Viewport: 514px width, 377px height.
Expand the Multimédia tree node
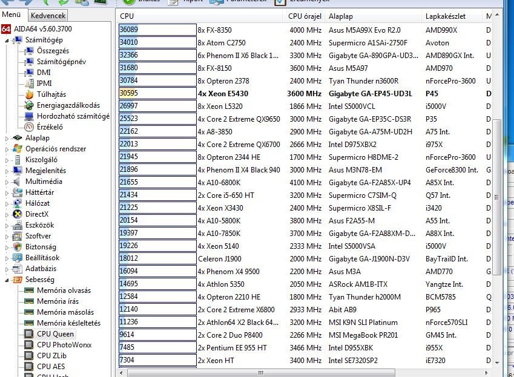[x=7, y=182]
